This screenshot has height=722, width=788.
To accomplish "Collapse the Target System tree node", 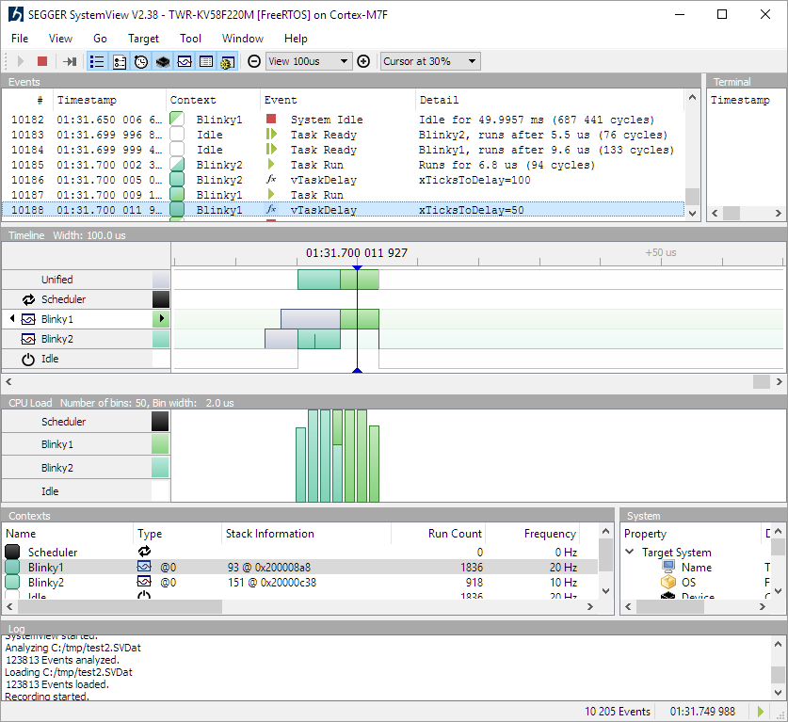I will [x=630, y=553].
